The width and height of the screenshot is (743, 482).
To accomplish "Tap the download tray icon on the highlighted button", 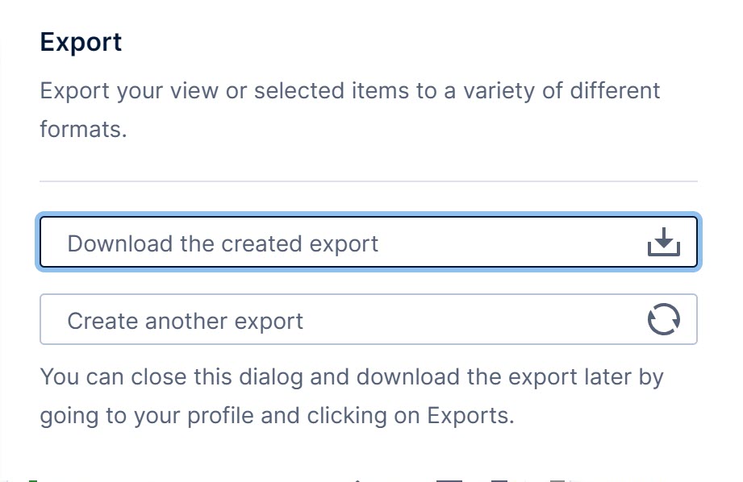I will [x=663, y=241].
